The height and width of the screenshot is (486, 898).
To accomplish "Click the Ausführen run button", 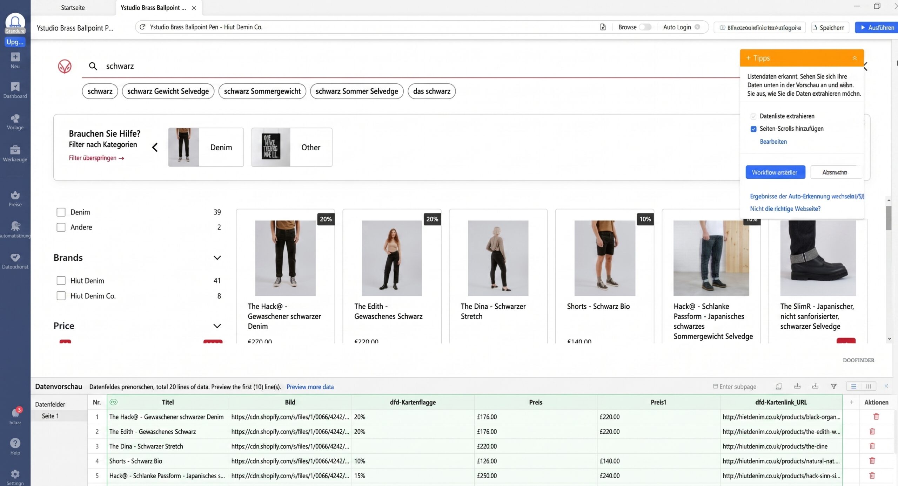I will 877,27.
